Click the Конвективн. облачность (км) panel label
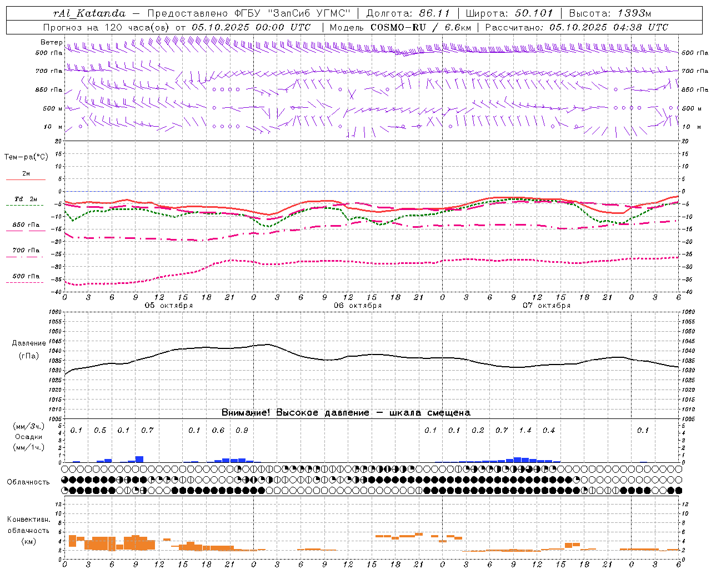711x569 pixels. tap(28, 530)
